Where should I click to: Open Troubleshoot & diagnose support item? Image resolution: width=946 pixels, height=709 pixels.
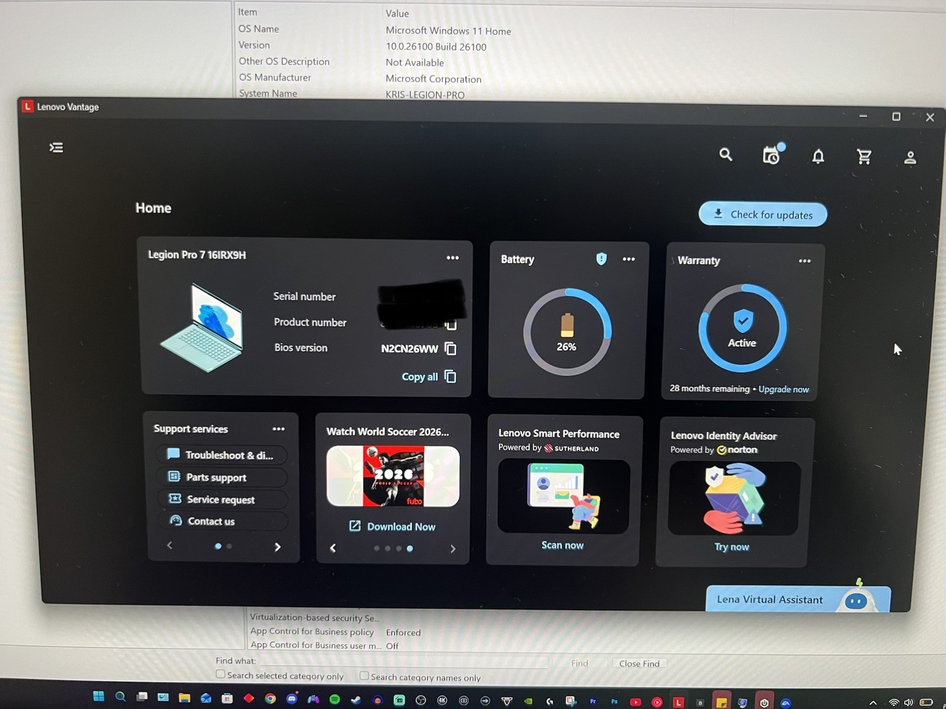pos(222,454)
